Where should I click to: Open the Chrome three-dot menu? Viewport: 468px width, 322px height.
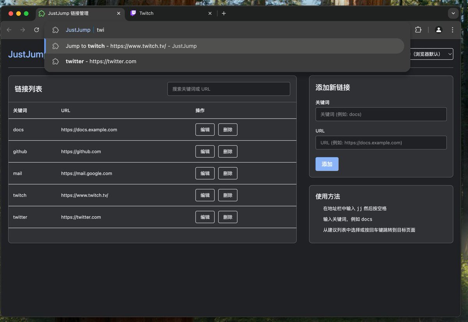point(452,30)
